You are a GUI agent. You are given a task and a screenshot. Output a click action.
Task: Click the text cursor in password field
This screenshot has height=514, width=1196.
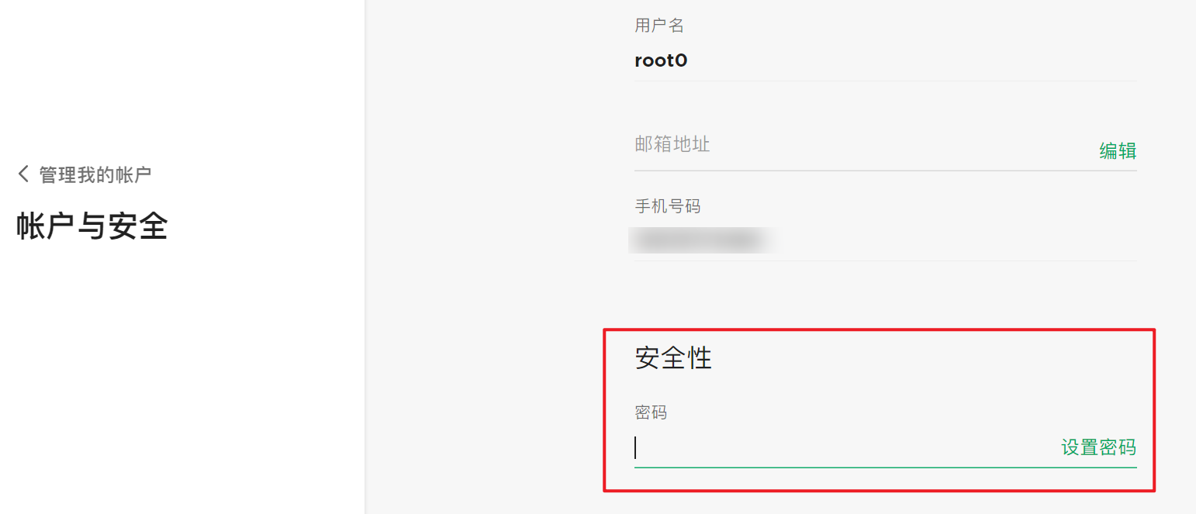pos(636,448)
